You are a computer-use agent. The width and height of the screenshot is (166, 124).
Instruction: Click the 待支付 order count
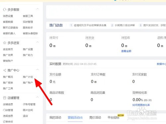52,45
